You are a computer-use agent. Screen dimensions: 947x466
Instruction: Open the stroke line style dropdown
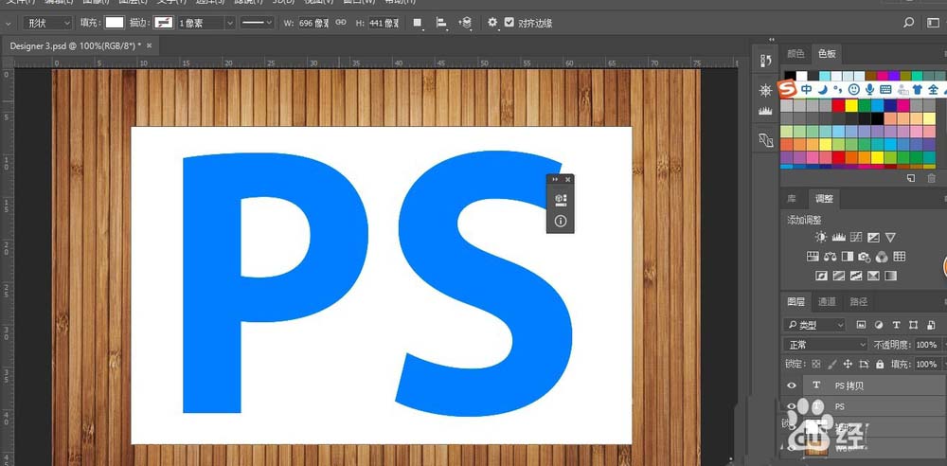(x=257, y=23)
